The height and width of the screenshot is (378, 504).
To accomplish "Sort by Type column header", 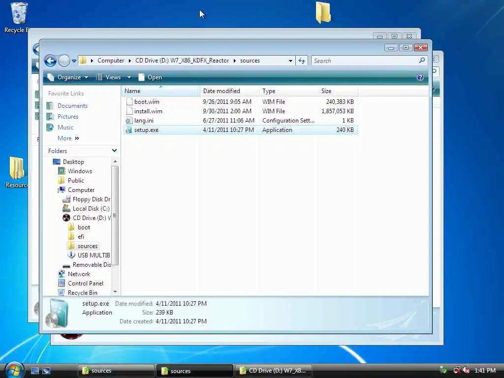I will click(288, 91).
